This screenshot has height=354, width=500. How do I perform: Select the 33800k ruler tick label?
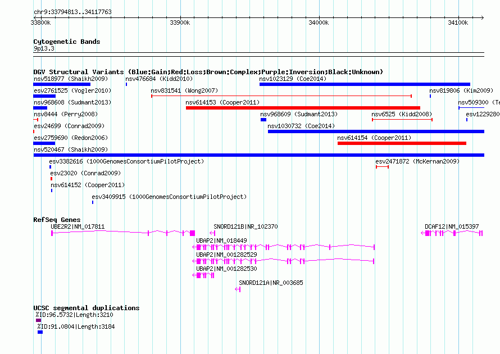pyautogui.click(x=40, y=22)
